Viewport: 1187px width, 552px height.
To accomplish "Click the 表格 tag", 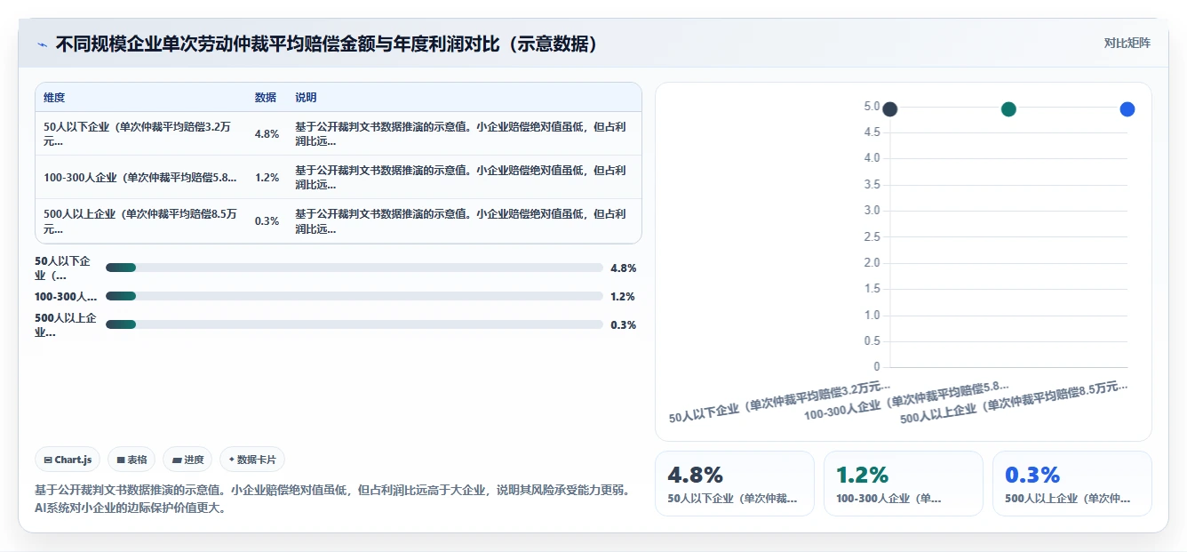I will pos(131,460).
